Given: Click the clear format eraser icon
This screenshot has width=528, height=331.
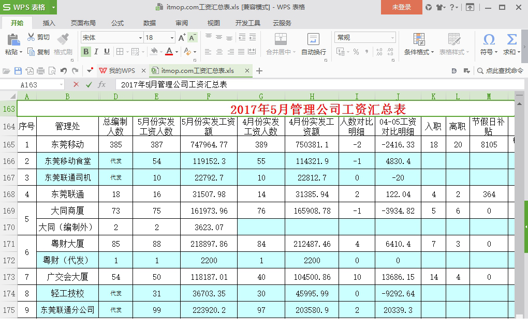Looking at the screenshot, I should [187, 52].
